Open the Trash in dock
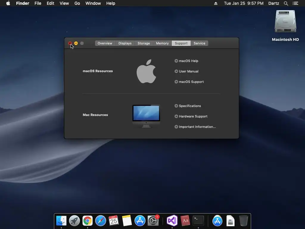Image resolution: width=305 pixels, height=229 pixels. 243,221
